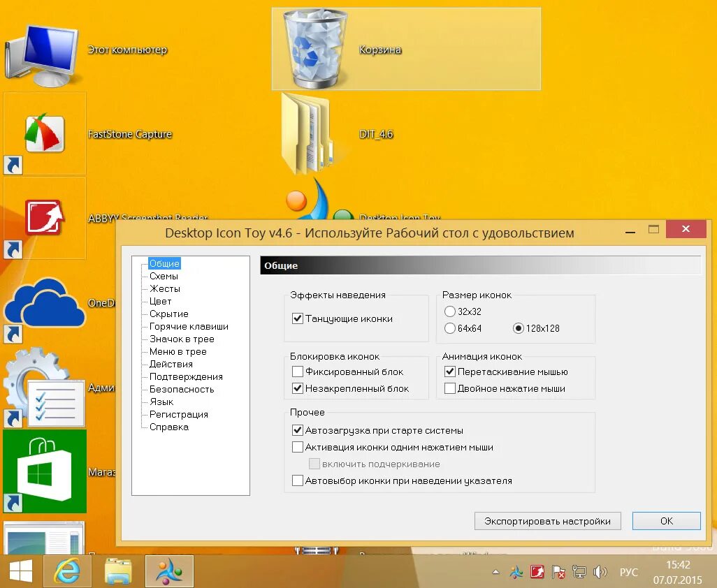The height and width of the screenshot is (588, 717).
Task: Enable Двойное нажатие мыши checkbox
Action: [x=450, y=388]
